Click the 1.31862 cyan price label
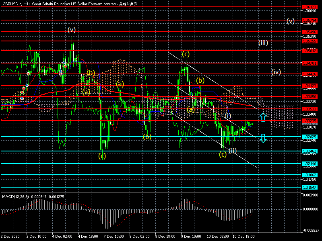The width and height of the screenshot is (322, 241). point(310,175)
